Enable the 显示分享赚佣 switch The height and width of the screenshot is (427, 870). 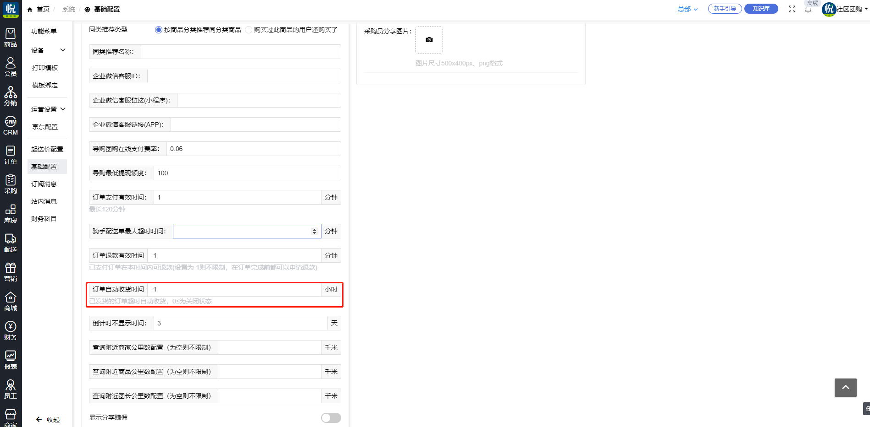click(331, 418)
